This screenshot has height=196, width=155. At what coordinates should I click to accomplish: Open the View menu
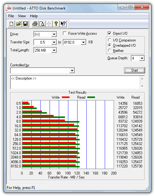coord(22,16)
